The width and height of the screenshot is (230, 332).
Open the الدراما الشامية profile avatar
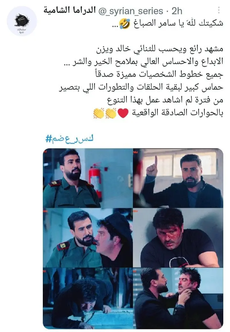click(x=22, y=21)
